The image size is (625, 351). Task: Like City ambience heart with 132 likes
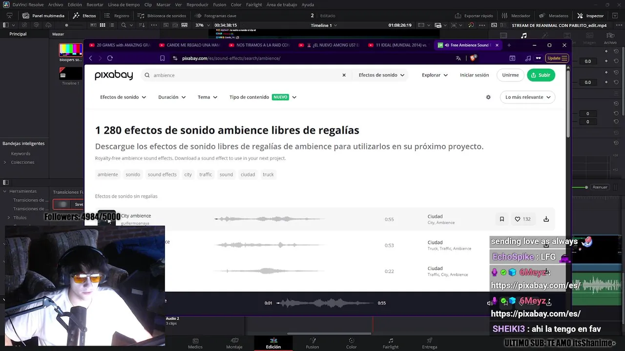click(522, 219)
